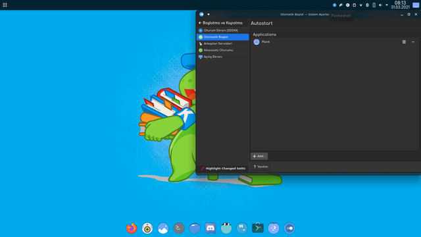Open the Bluetooth tray icon
Screen dimensions: 421x237
tap(367, 5)
